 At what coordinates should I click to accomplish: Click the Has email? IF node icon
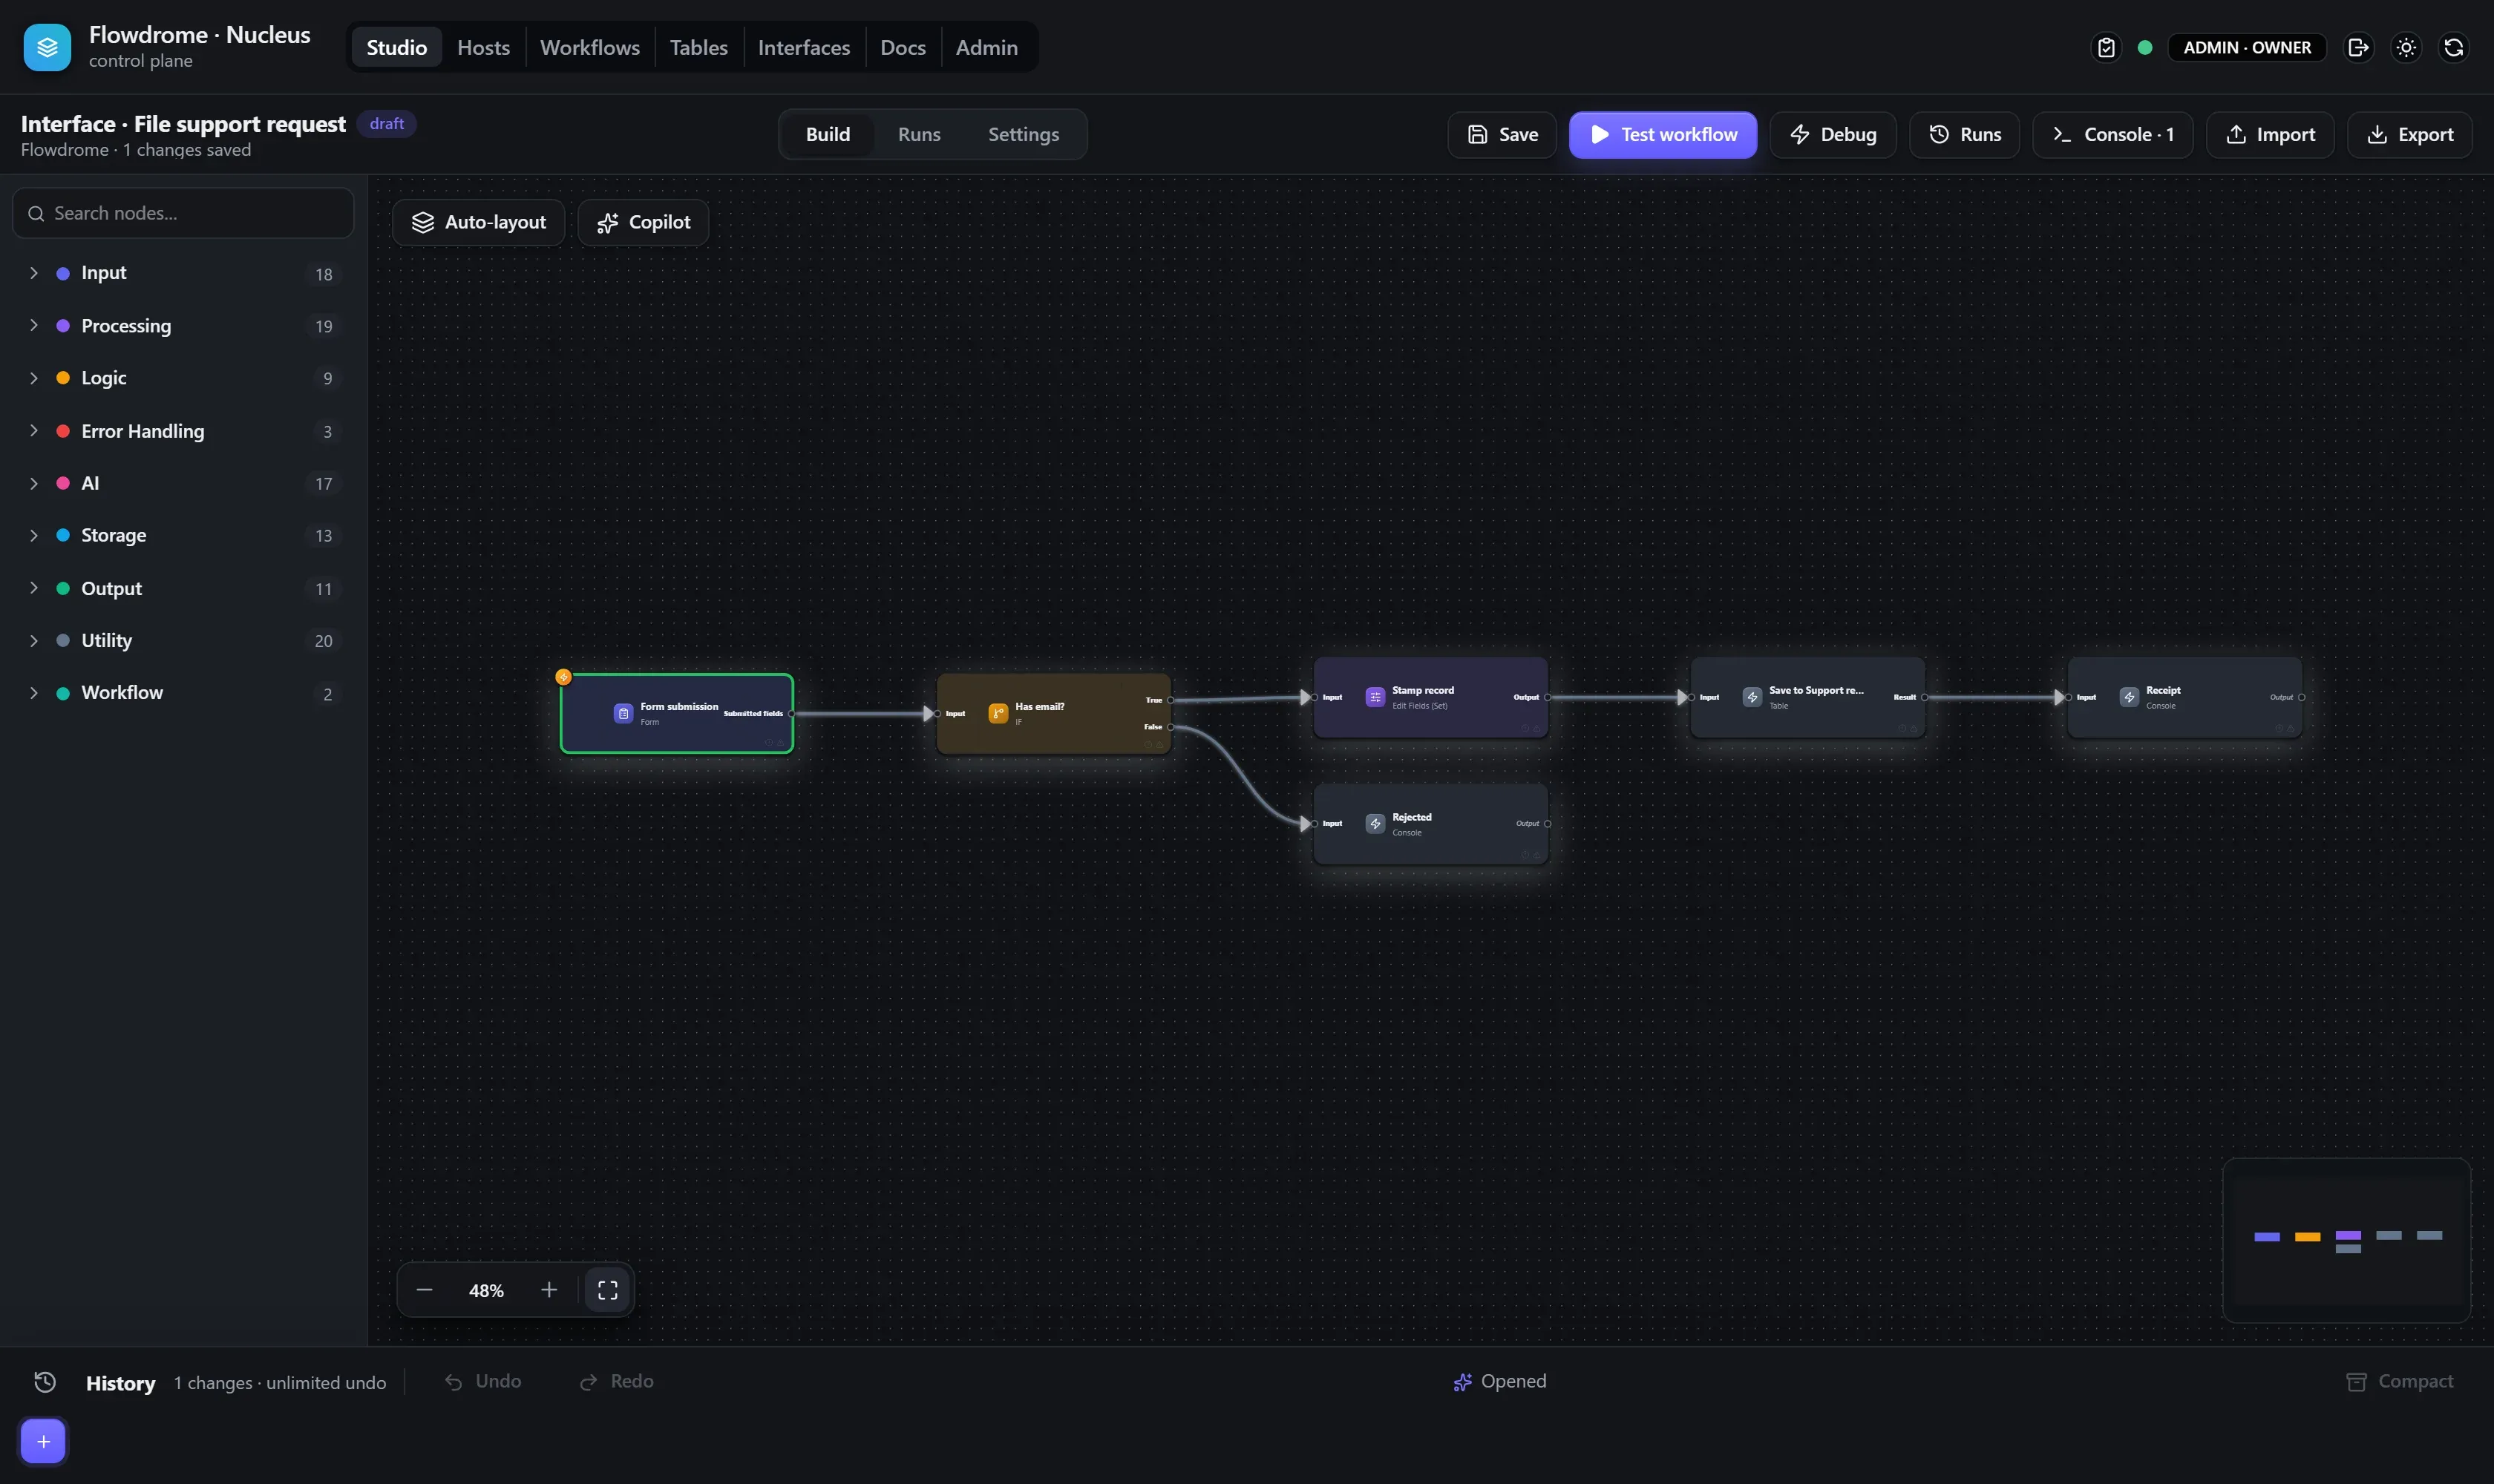point(998,713)
